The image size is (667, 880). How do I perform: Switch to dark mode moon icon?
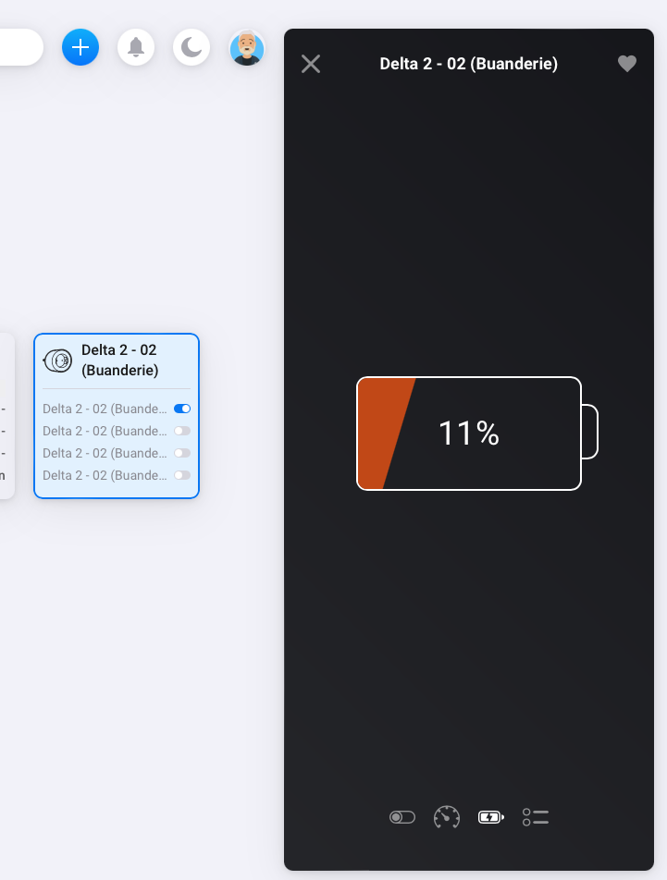tap(191, 47)
